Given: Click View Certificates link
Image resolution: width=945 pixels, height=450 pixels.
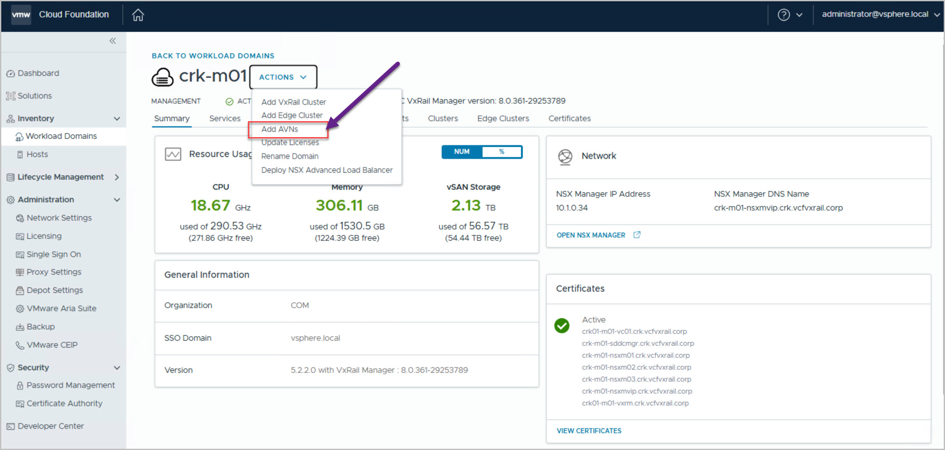Looking at the screenshot, I should [589, 431].
